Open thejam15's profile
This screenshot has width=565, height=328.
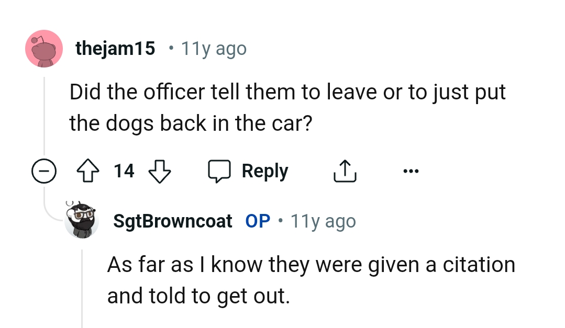point(115,48)
